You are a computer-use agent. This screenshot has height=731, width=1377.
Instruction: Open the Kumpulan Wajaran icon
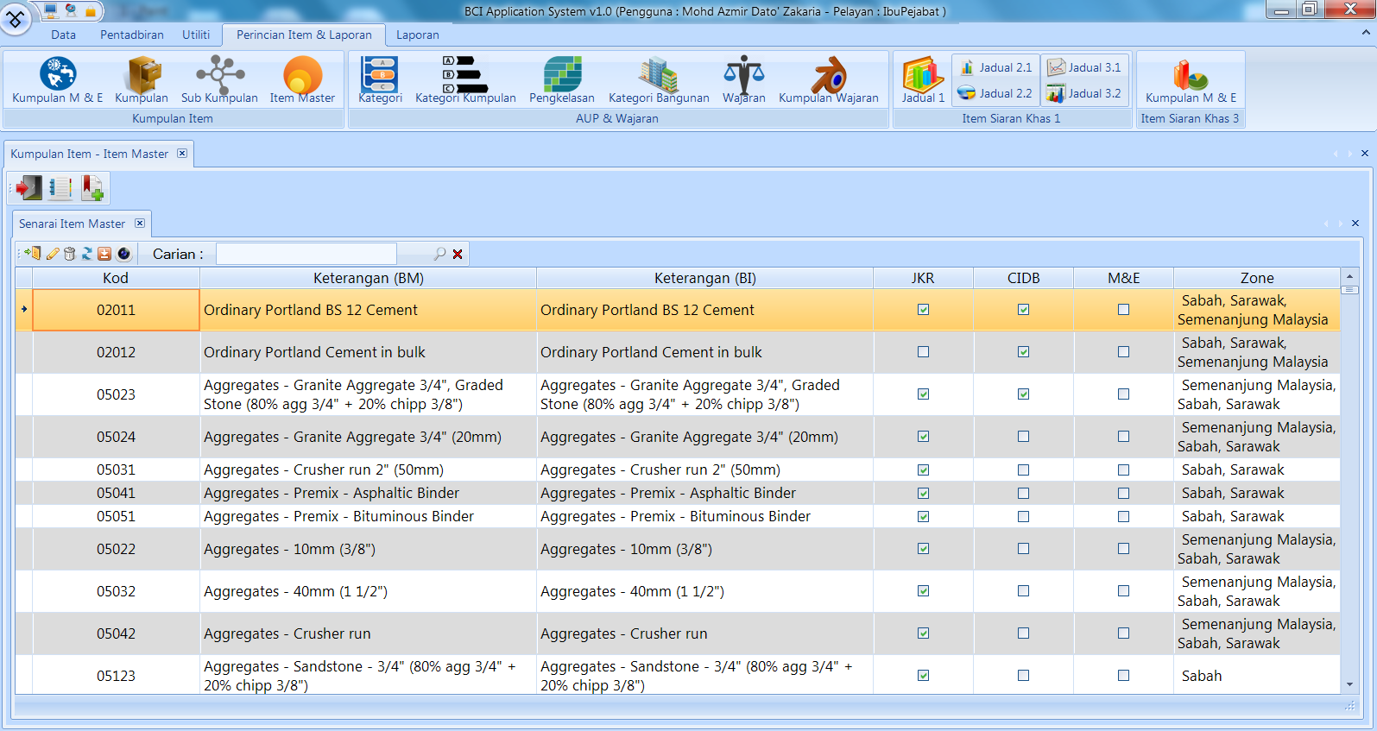pos(829,80)
